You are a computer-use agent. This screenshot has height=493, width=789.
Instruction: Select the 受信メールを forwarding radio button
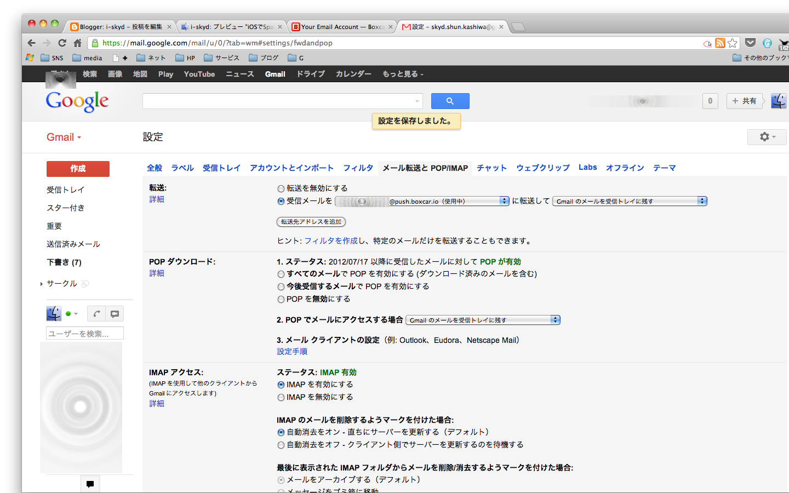click(281, 201)
